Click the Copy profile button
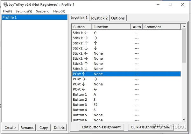The height and width of the screenshot is (134, 191). point(44,128)
